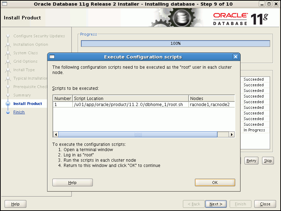Image resolution: width=281 pixels, height=211 pixels.
Task: Click Help button inside scripts dialog
Action: click(72, 182)
